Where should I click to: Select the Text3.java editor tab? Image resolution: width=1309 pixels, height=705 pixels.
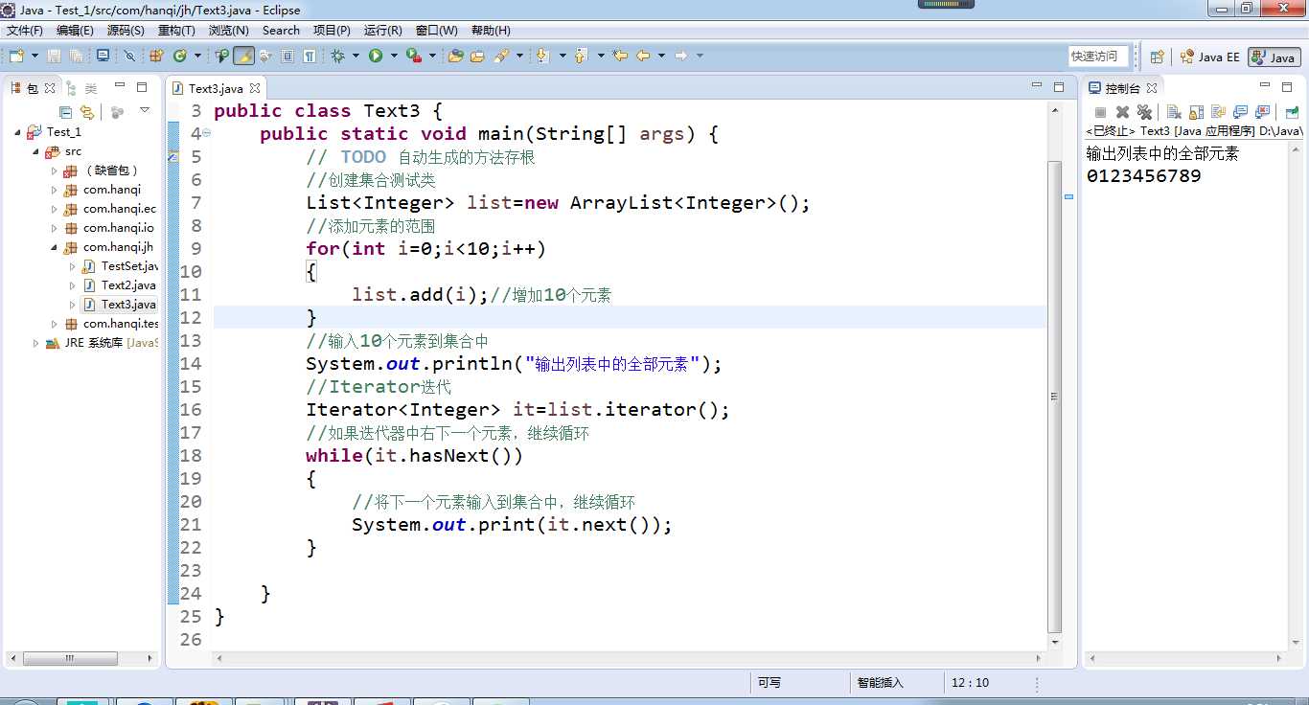tap(216, 88)
